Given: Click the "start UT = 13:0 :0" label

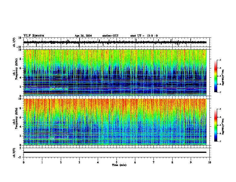Looking at the screenshot, I should [144, 36].
